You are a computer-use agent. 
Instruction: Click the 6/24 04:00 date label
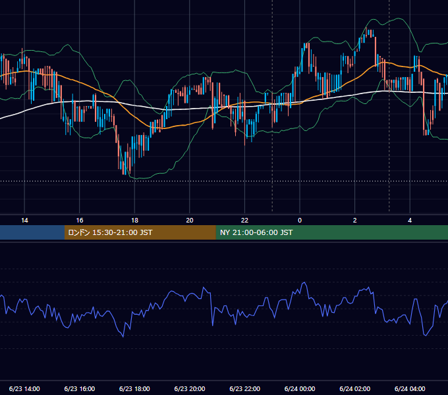click(410, 388)
